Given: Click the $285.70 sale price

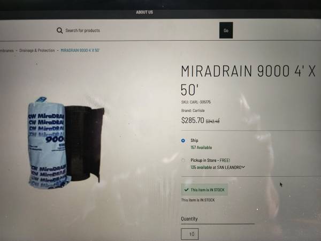Looking at the screenshot, I should coord(193,120).
